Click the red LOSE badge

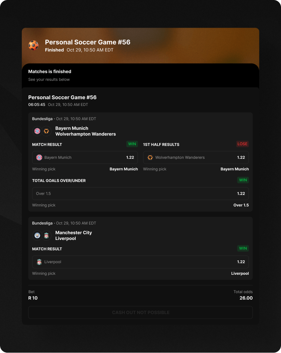point(242,144)
